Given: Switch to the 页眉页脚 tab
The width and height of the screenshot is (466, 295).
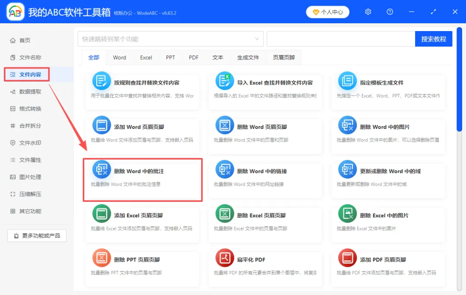Looking at the screenshot, I should [x=283, y=57].
